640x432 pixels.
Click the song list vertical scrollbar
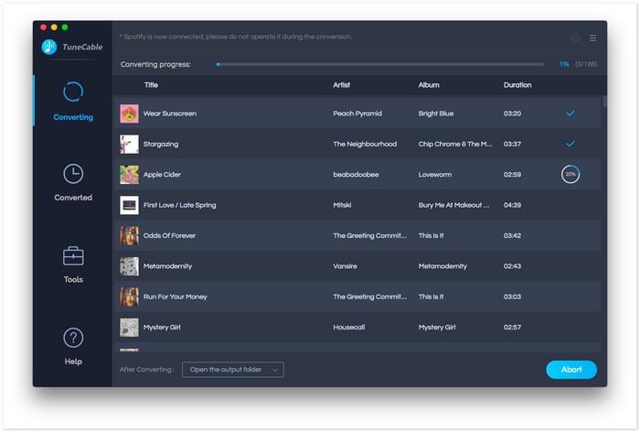pyautogui.click(x=604, y=101)
